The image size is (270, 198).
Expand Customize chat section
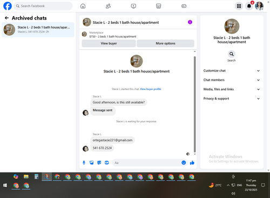coord(232,71)
